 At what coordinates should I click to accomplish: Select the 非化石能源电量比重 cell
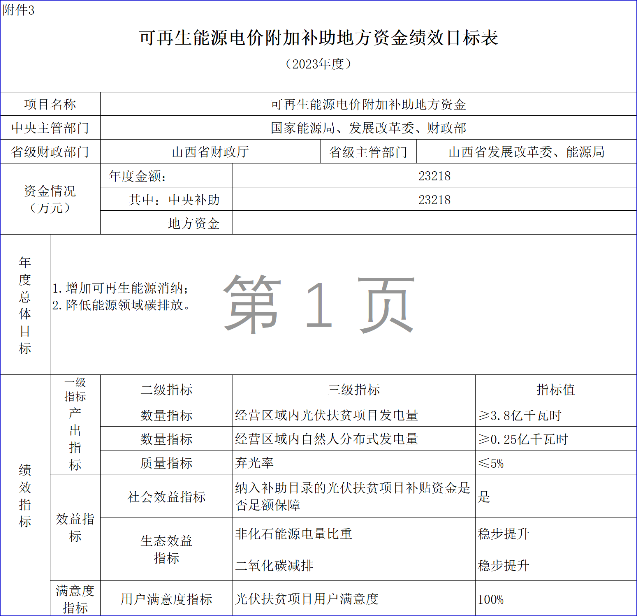pos(354,534)
